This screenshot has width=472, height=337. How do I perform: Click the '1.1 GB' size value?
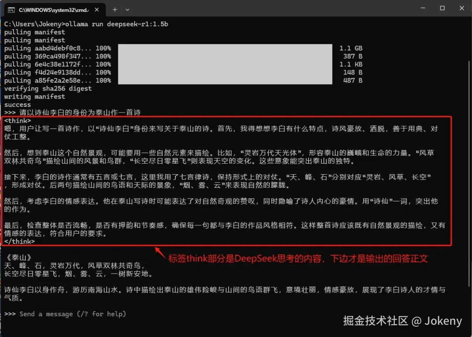[x=351, y=48]
